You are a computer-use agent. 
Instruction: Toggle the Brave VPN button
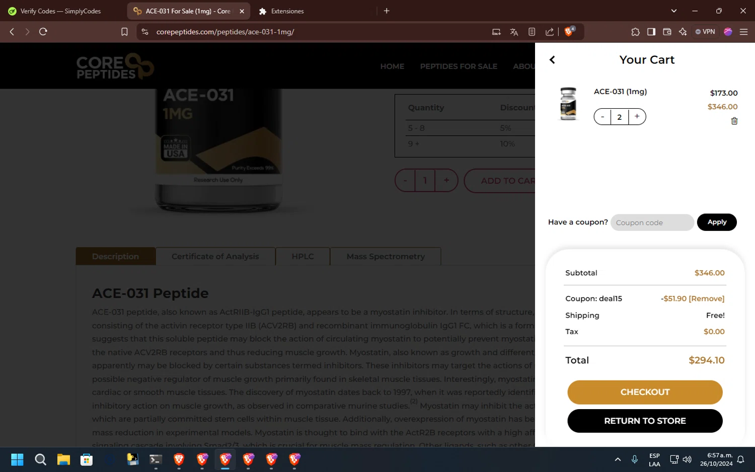(705, 32)
